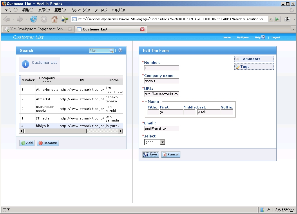Switch to the IBM Development Engagement tab
Screen dimensions: 297x214
point(38,29)
